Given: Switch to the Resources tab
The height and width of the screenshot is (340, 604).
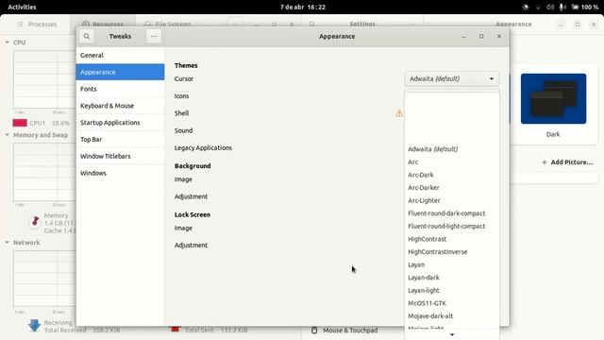Looking at the screenshot, I should [x=103, y=24].
